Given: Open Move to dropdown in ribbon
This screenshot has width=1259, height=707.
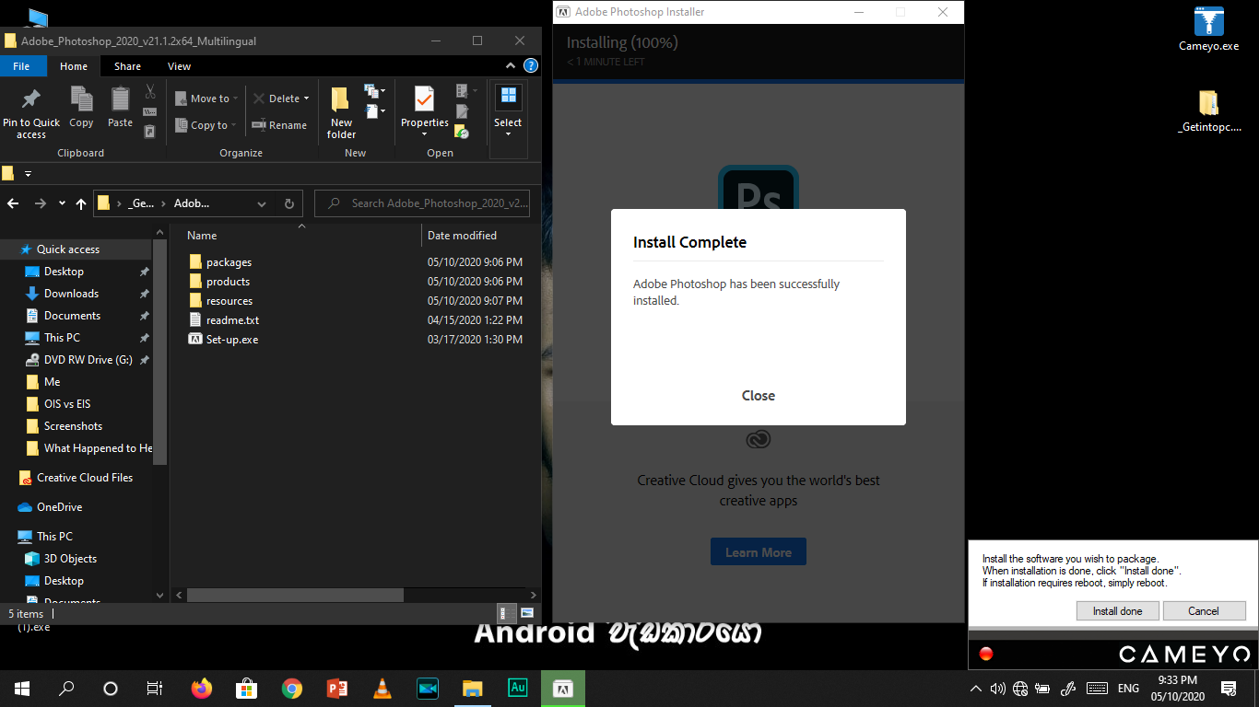Looking at the screenshot, I should (206, 99).
